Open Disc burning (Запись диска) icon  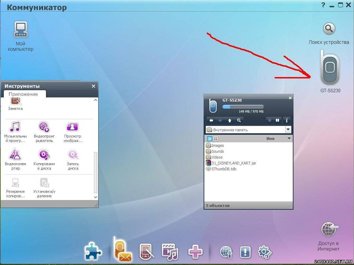click(73, 154)
